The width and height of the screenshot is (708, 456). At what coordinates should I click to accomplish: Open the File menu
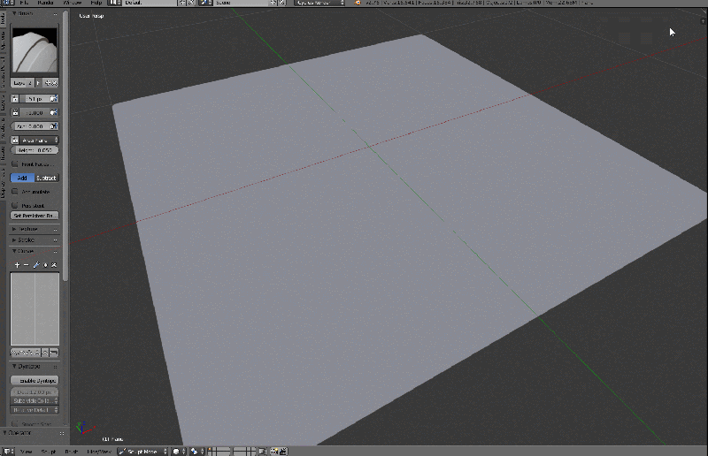pos(24,3)
